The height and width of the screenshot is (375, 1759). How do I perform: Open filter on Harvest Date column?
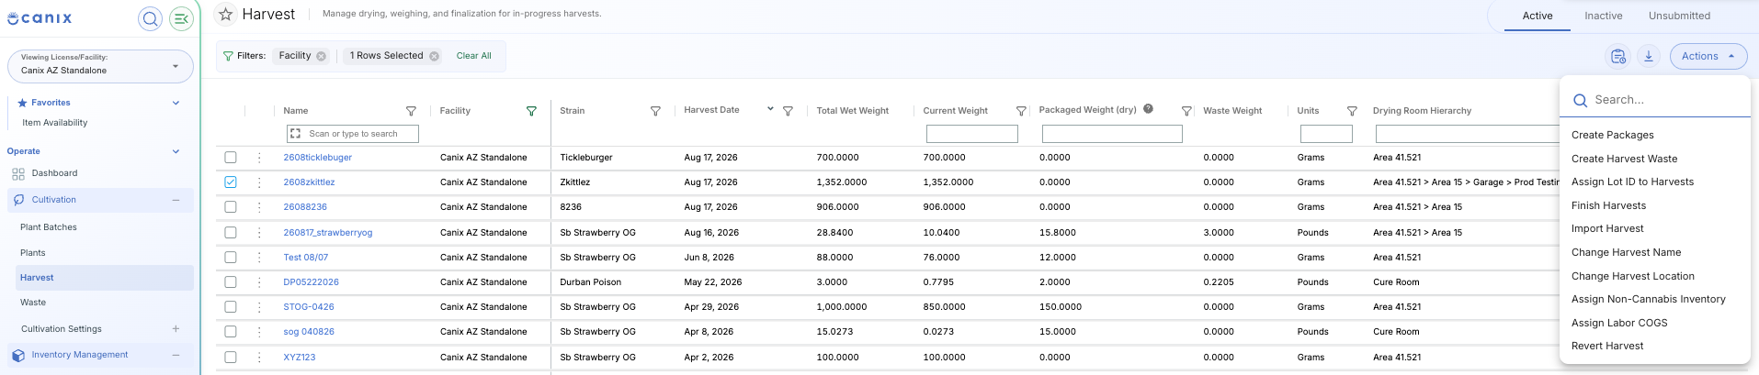[x=788, y=111]
